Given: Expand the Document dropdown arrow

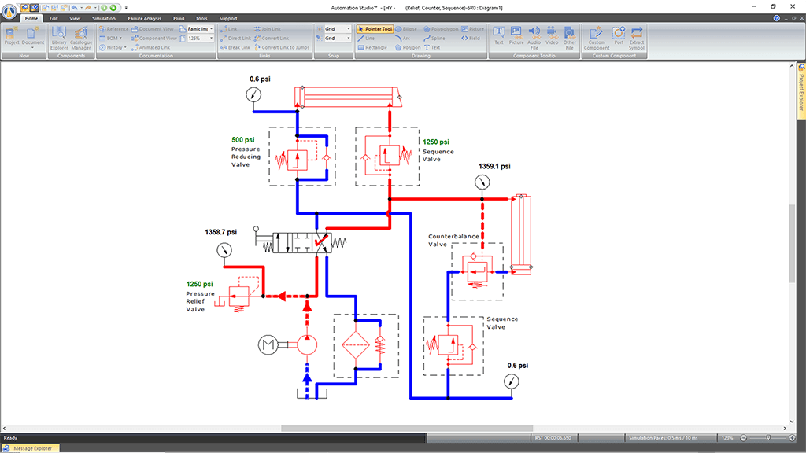Looking at the screenshot, I should (x=33, y=48).
